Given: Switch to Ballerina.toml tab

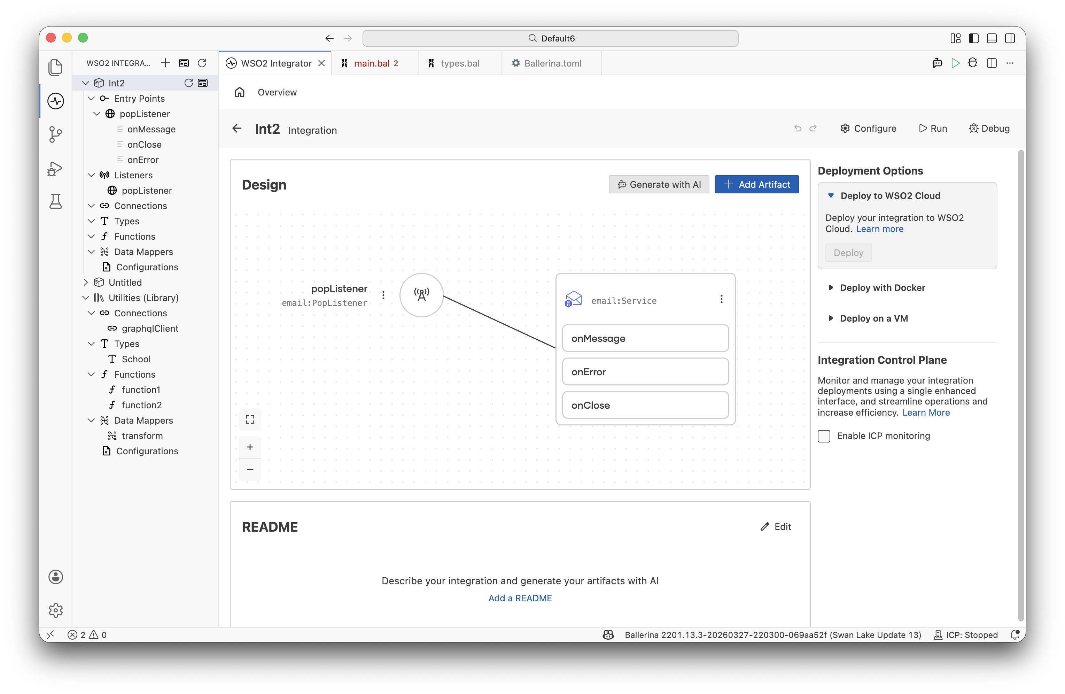Looking at the screenshot, I should tap(552, 63).
